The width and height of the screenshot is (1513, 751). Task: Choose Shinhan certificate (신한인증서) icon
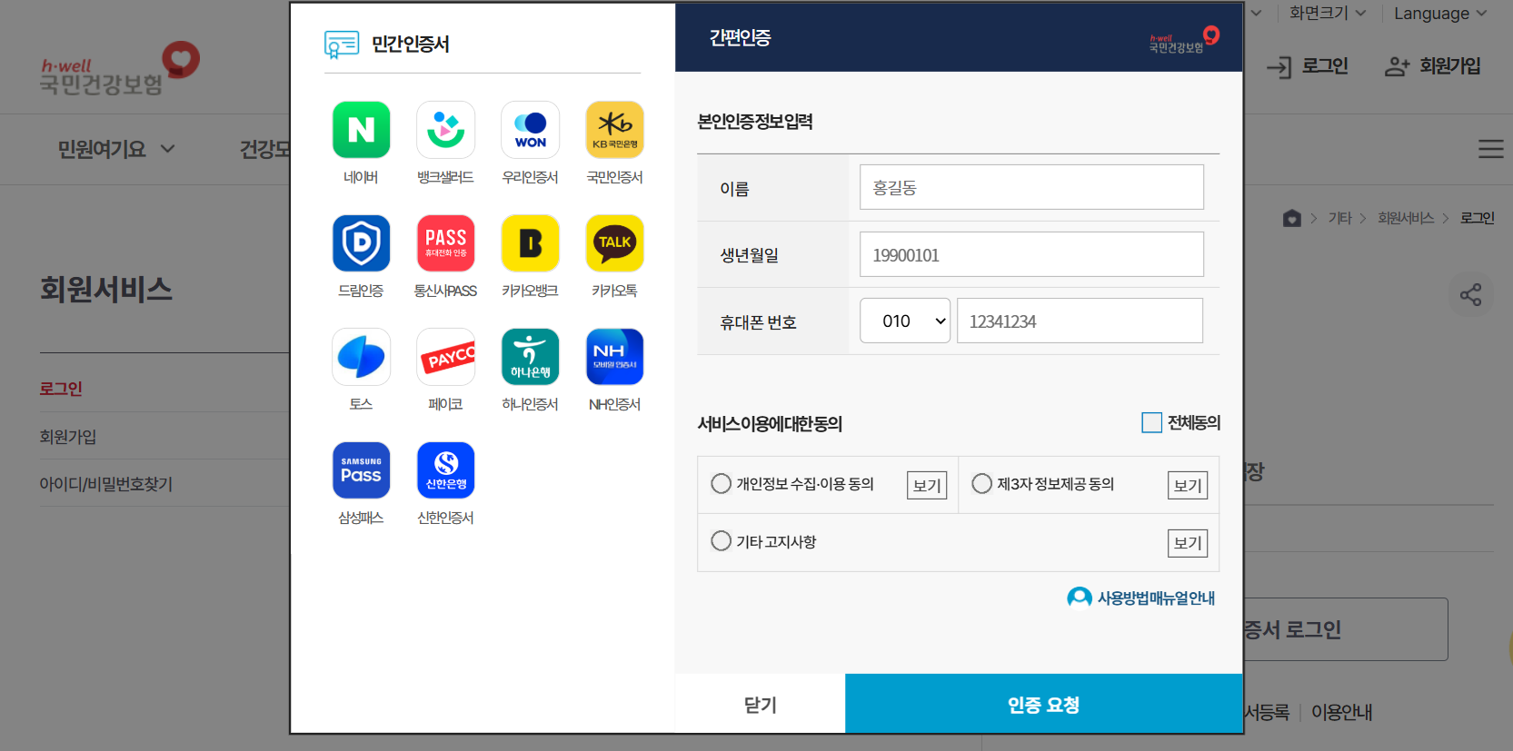point(445,470)
